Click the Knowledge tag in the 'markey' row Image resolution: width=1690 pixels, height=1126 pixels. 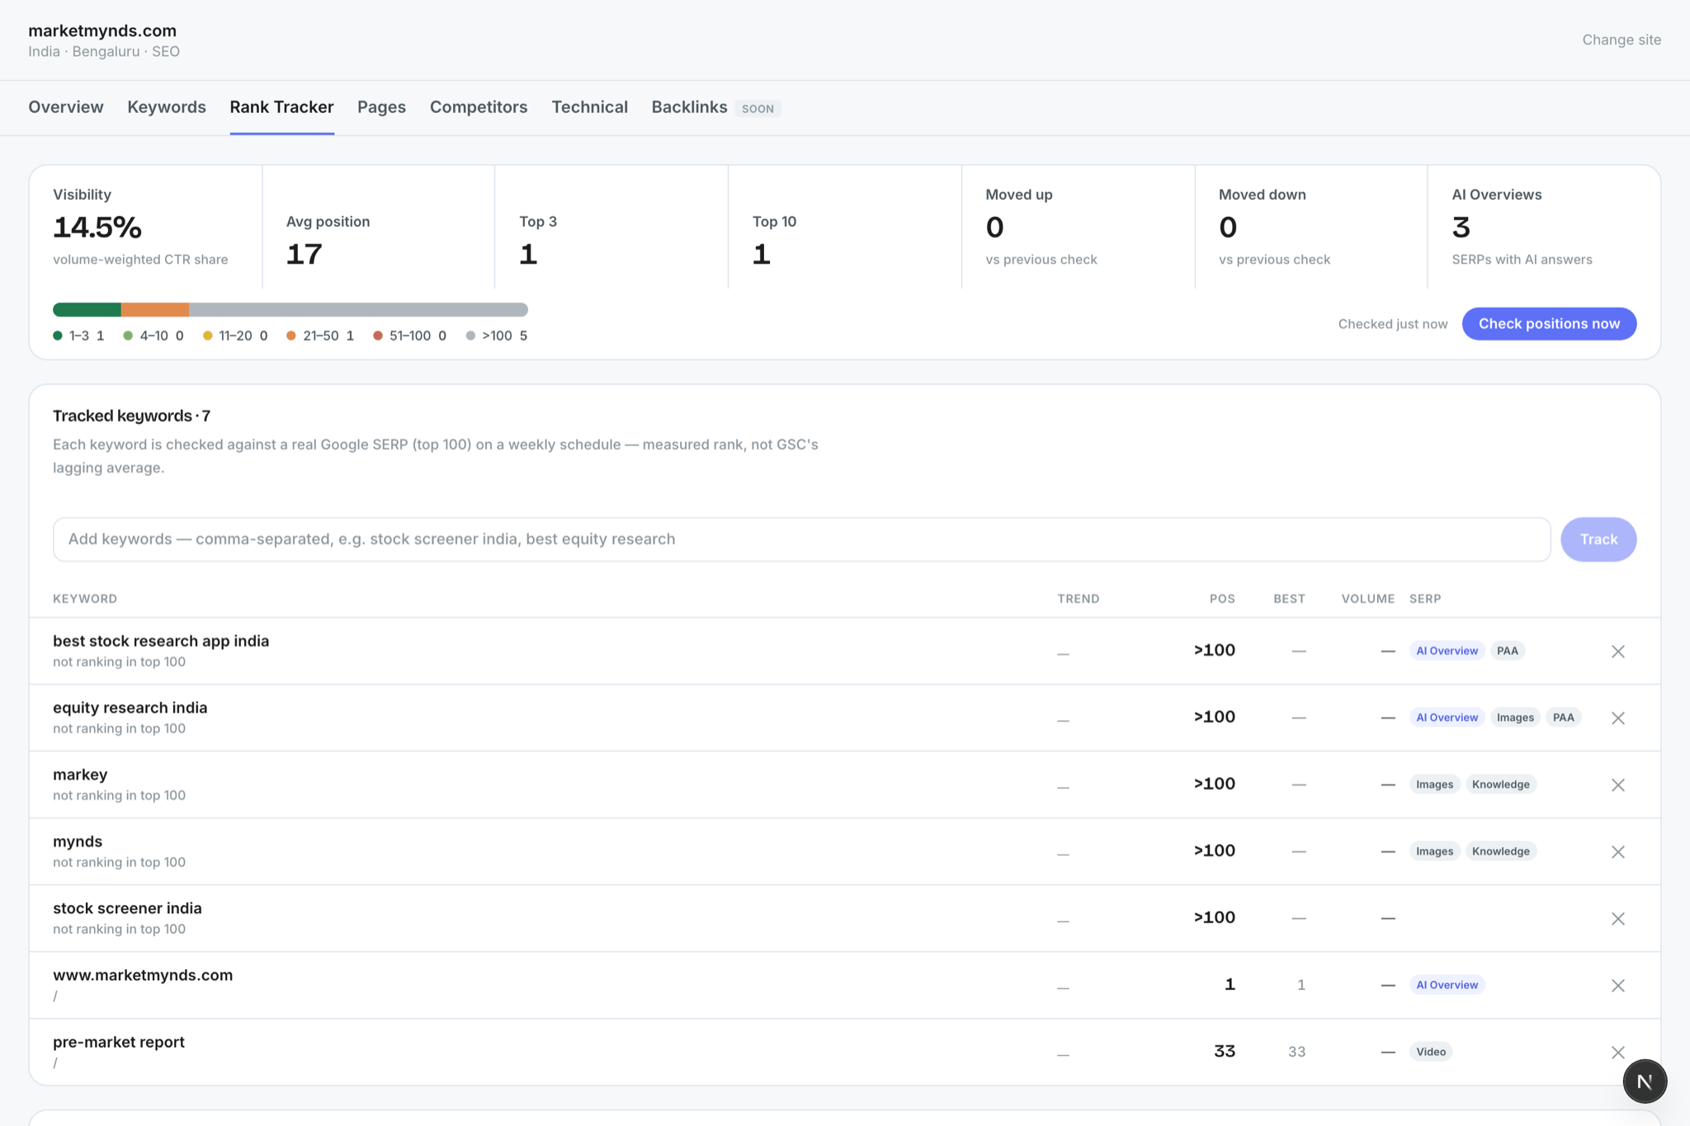coord(1500,784)
